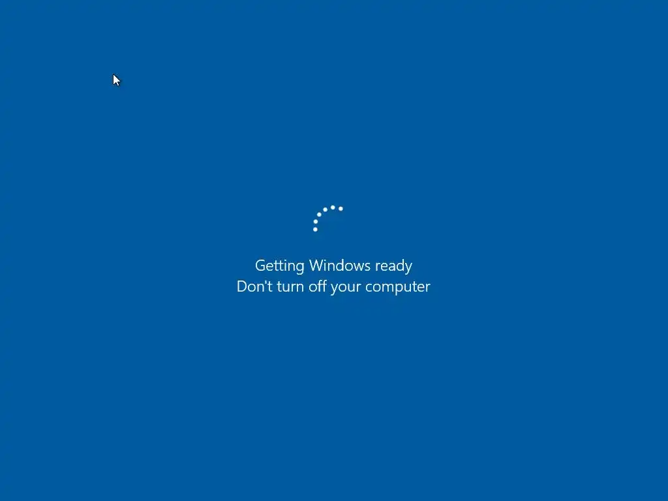Click the white mouse pointer arrow
The height and width of the screenshot is (501, 668).
click(x=116, y=80)
